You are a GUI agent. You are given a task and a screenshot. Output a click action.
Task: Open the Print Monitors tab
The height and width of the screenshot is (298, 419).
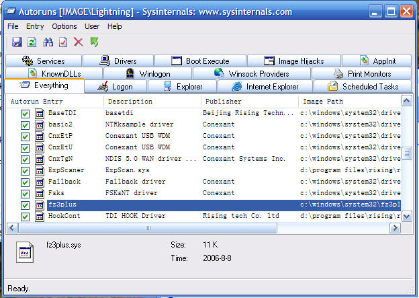coord(361,73)
